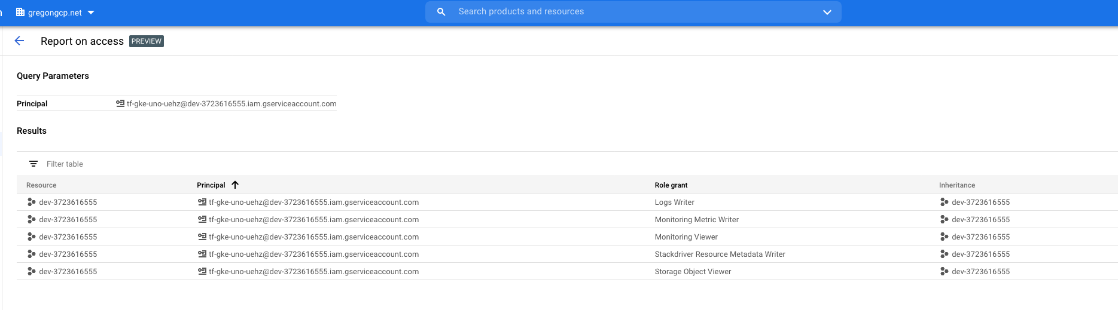Sort by the Resource column header
This screenshot has width=1118, height=310.
tap(41, 185)
